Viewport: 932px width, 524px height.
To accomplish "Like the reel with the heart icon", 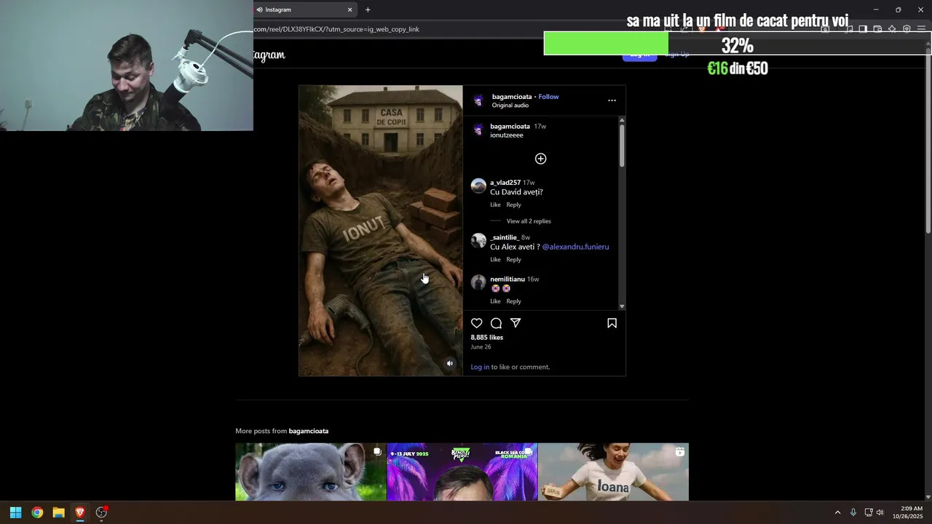I will (x=476, y=323).
